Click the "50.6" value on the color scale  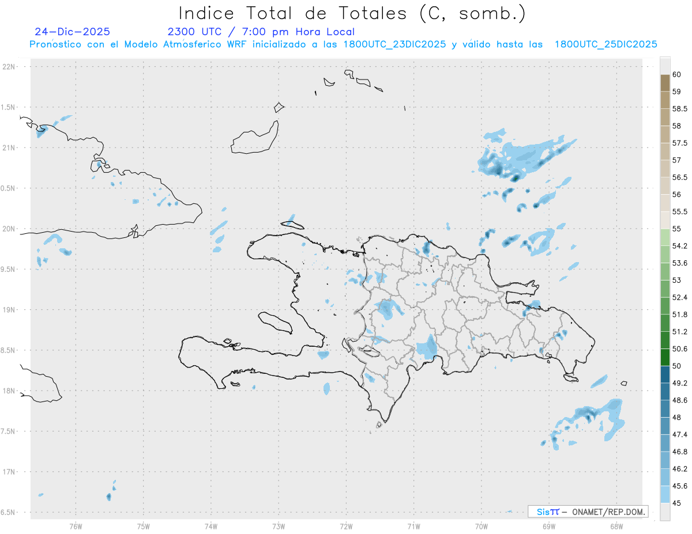[x=680, y=349]
